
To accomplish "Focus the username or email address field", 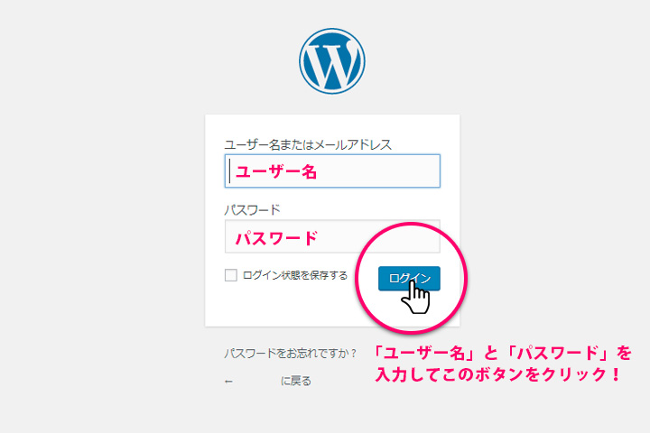I will pyautogui.click(x=332, y=171).
